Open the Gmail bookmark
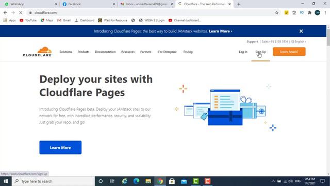The image size is (330, 186). click(64, 21)
